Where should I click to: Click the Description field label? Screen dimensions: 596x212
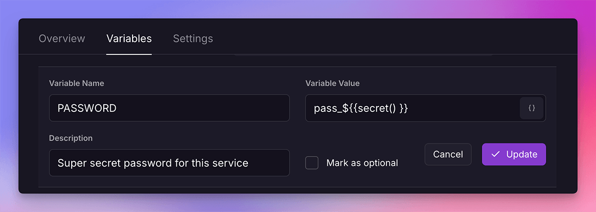click(71, 138)
